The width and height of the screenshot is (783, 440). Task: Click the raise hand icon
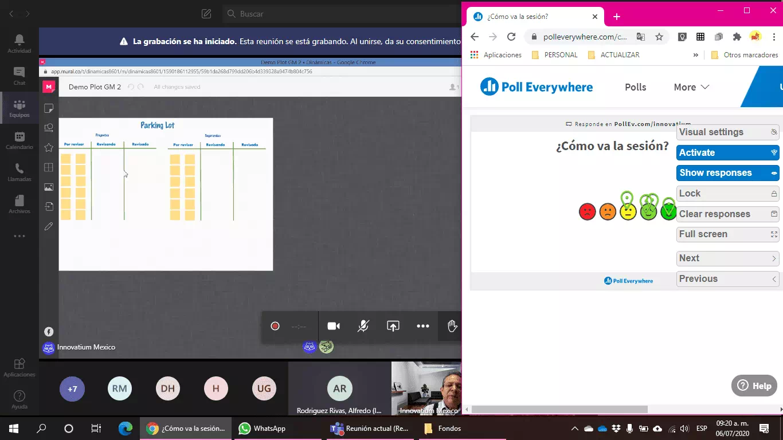452,326
